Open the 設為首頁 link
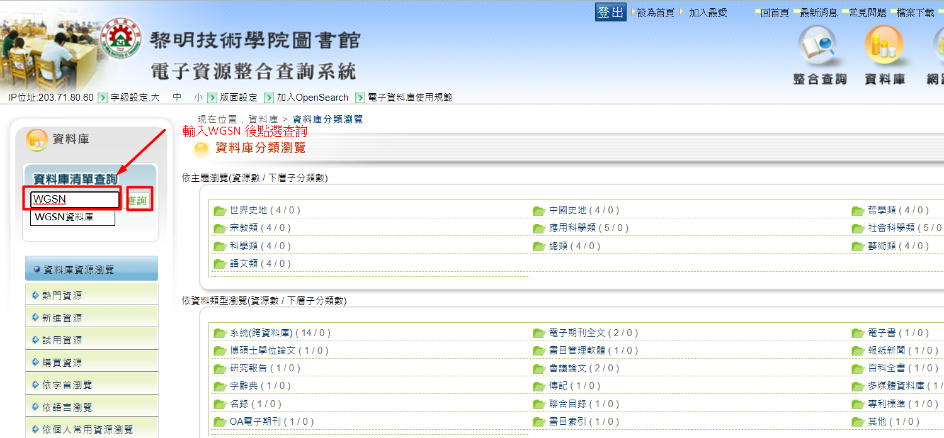The height and width of the screenshot is (438, 944). [x=656, y=13]
